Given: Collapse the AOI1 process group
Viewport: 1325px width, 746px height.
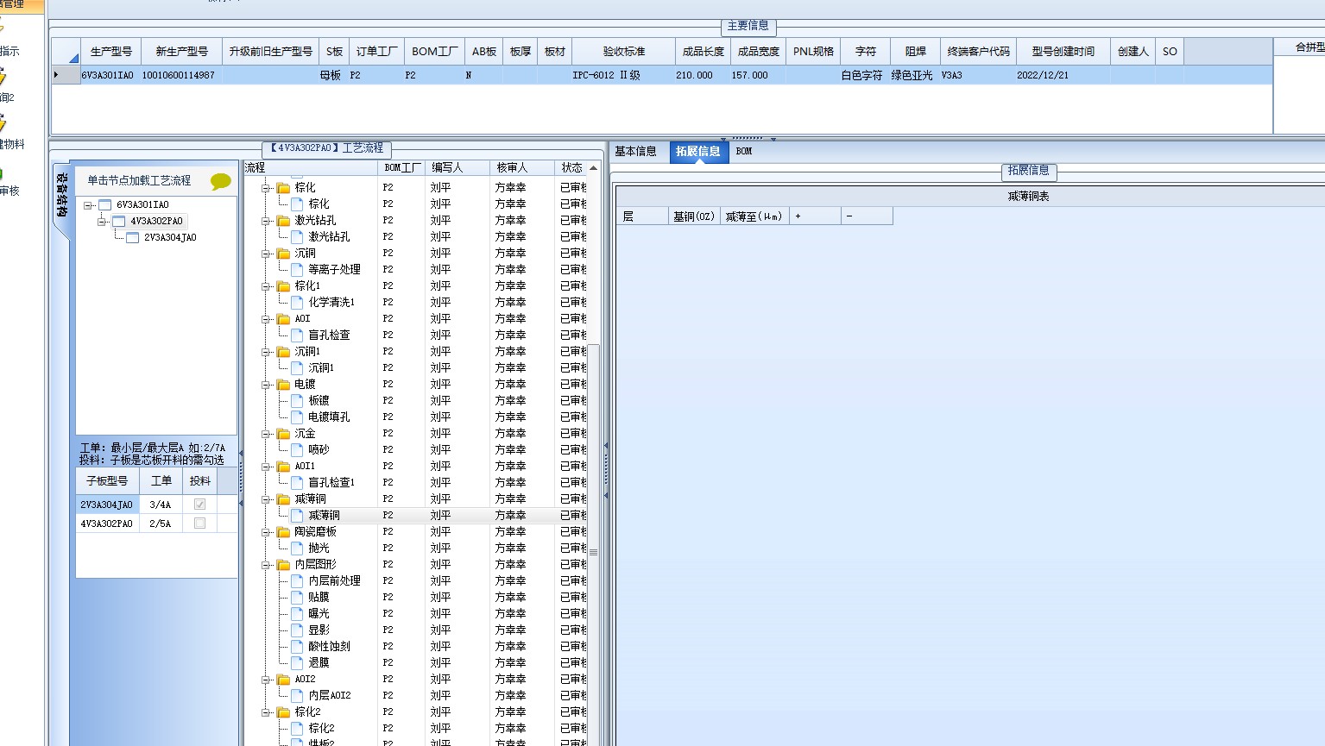Looking at the screenshot, I should pos(267,467).
